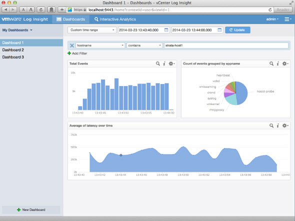The image size is (295, 221).
Task: Click the vmkwarning pie label
Action: (207, 86)
